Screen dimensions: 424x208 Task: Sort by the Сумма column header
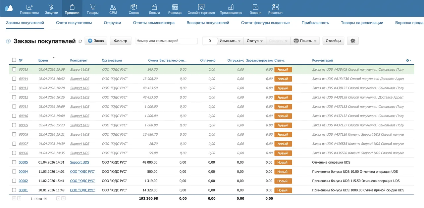click(153, 60)
